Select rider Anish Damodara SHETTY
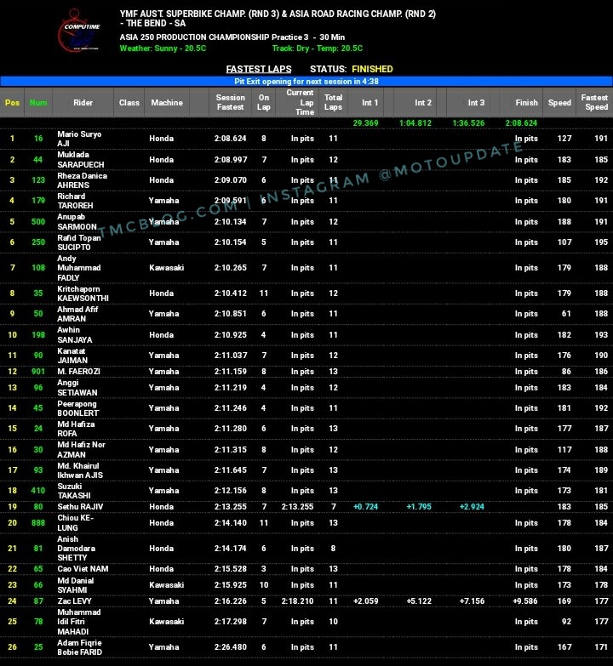The height and width of the screenshot is (666, 613). click(77, 548)
